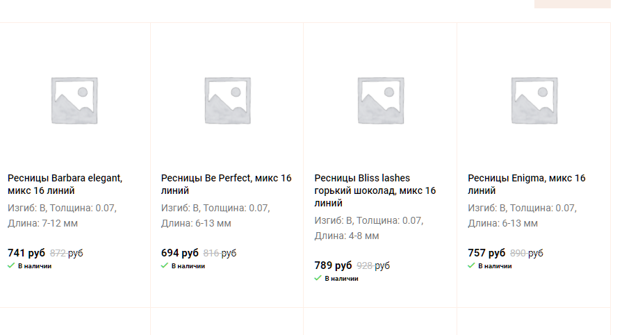Viewport: 631px width, 335px height.
Task: Select the 741 руб price
Action: (x=26, y=253)
